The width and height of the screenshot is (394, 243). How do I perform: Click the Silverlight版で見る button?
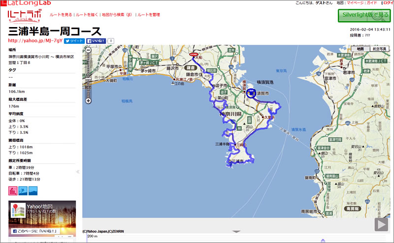(x=364, y=15)
